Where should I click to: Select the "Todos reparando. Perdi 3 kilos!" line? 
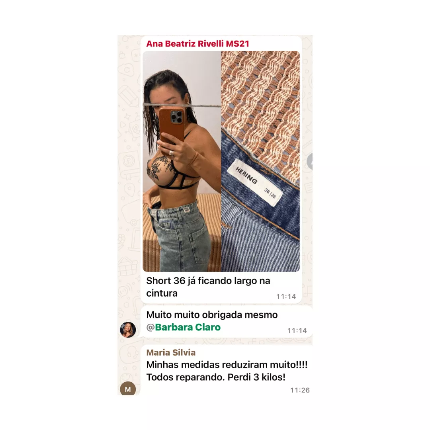(216, 377)
